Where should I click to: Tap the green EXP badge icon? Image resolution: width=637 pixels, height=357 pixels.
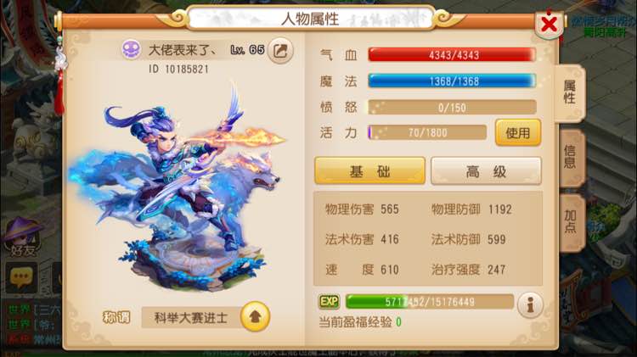point(329,302)
